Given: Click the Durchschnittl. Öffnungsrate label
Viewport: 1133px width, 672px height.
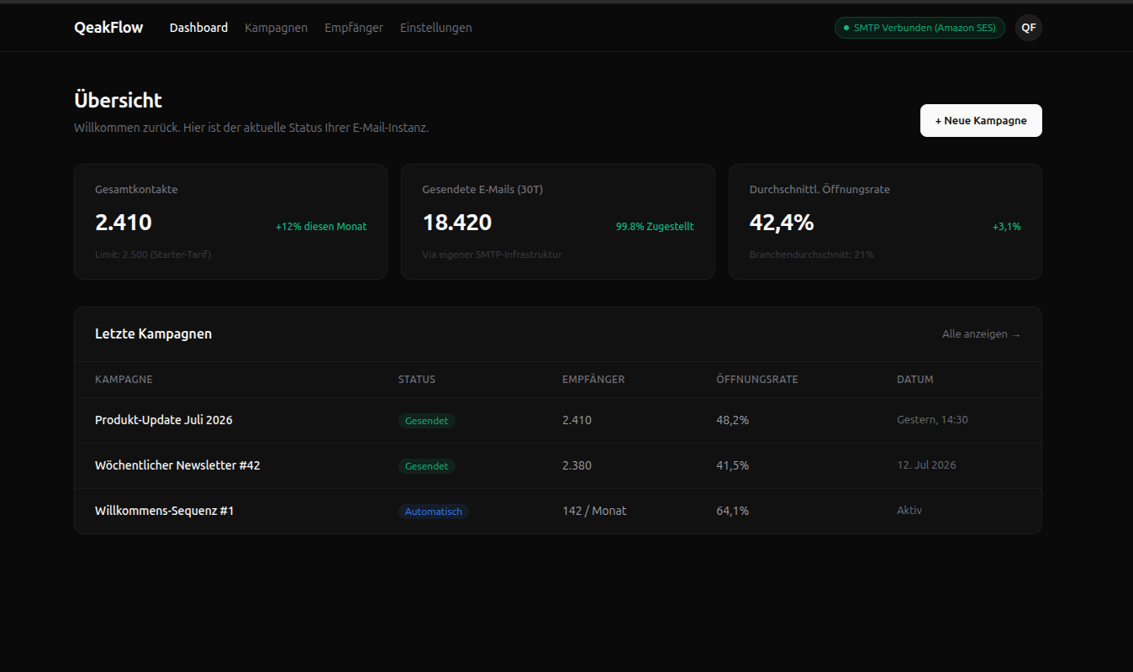Looking at the screenshot, I should pyautogui.click(x=819, y=190).
